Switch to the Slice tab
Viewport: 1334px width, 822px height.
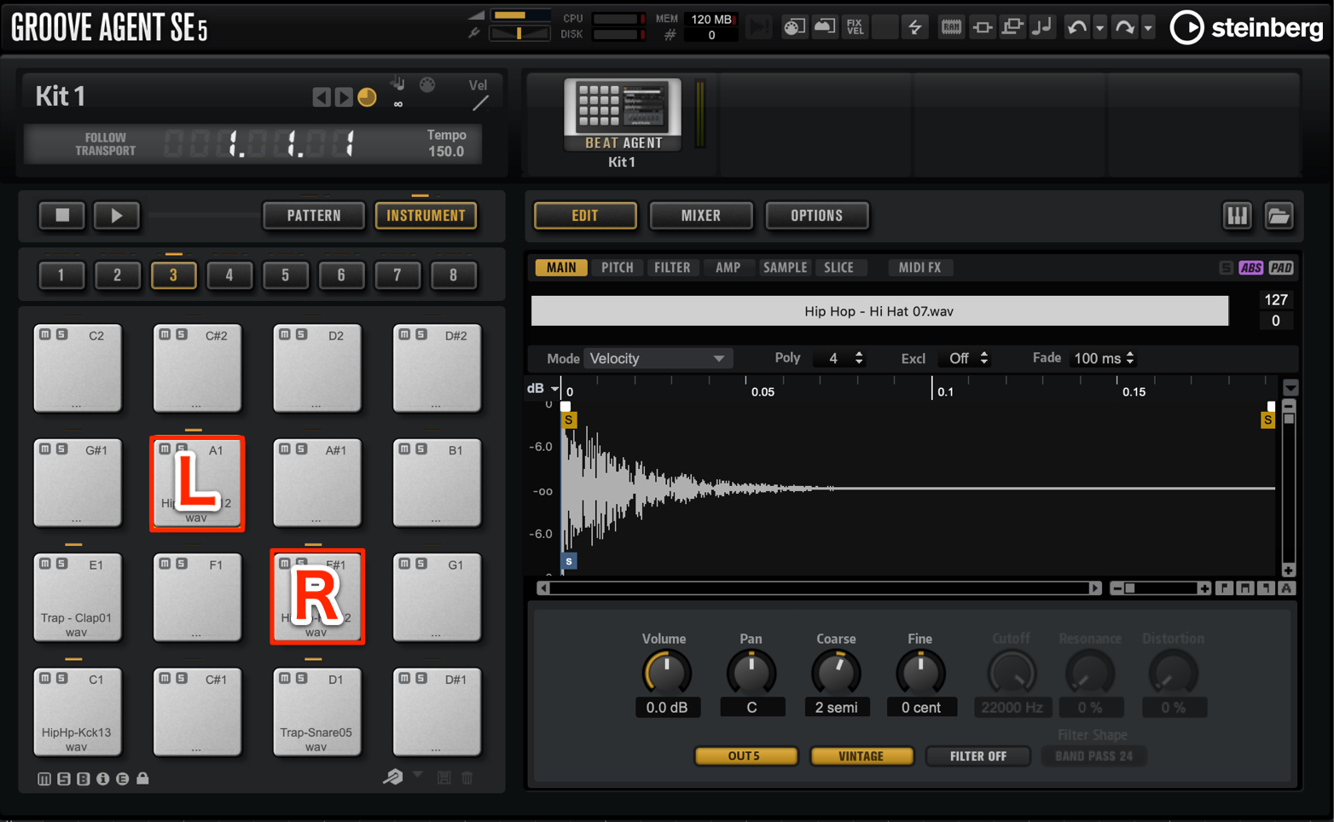pyautogui.click(x=838, y=268)
